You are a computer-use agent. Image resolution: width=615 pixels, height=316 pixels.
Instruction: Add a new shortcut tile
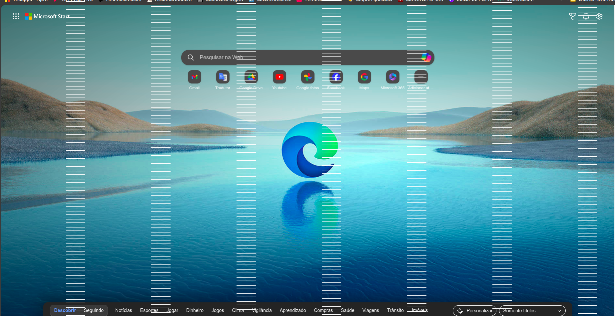click(421, 80)
